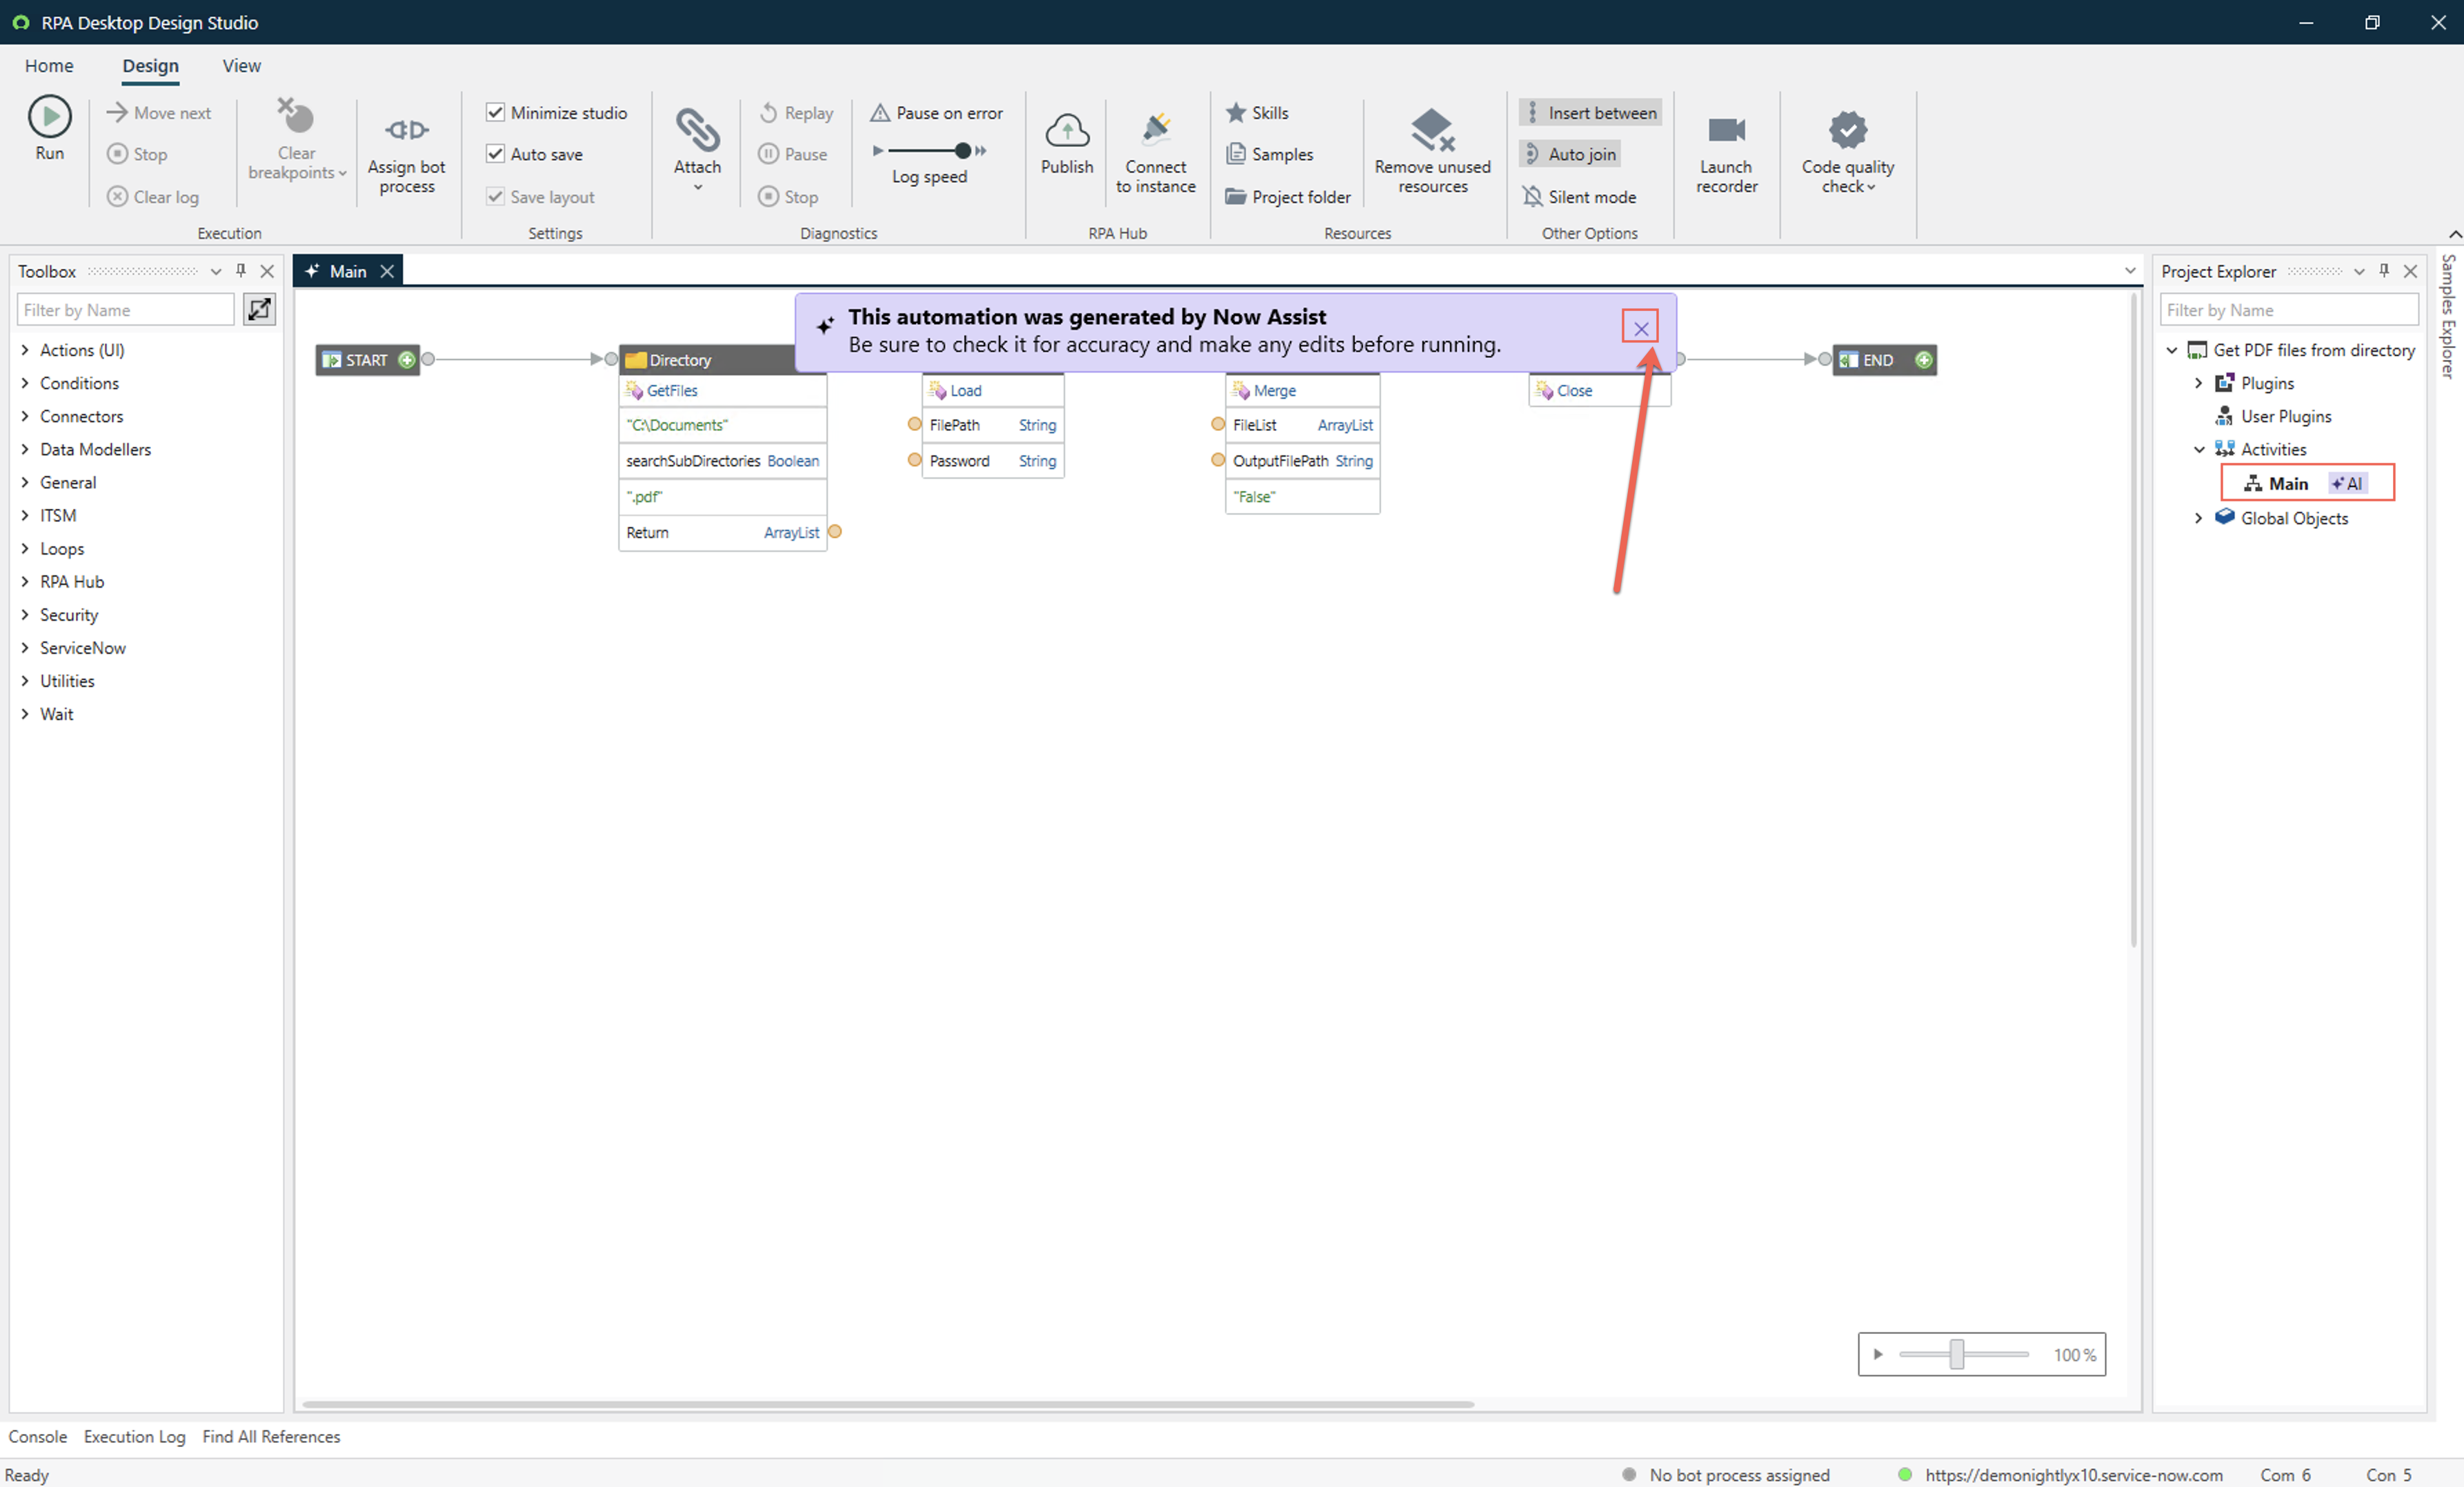Pin the Toolbox panel
Screen dimensions: 2464x1487
pos(241,271)
